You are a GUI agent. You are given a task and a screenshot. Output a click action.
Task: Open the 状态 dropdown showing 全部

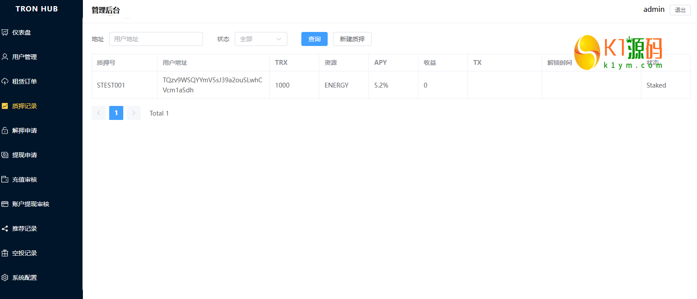click(261, 39)
